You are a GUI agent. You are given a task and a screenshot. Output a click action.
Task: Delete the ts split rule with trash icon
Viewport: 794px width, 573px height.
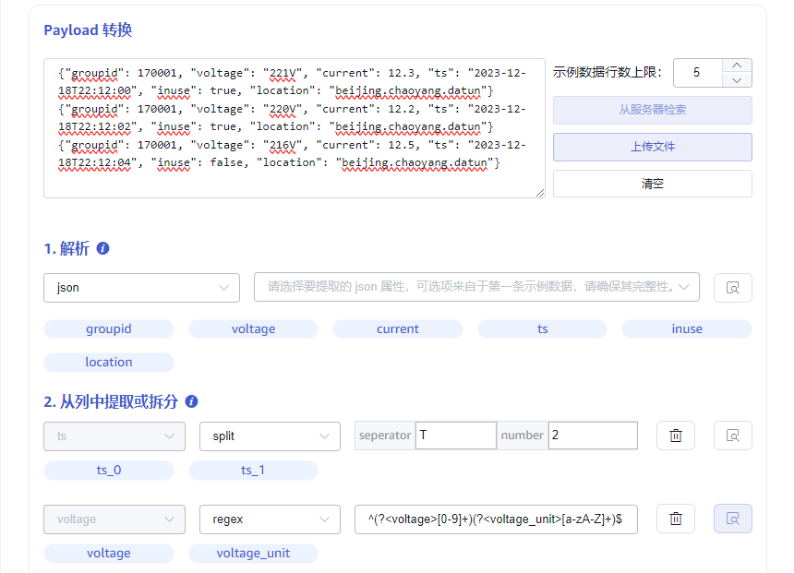pyautogui.click(x=675, y=436)
